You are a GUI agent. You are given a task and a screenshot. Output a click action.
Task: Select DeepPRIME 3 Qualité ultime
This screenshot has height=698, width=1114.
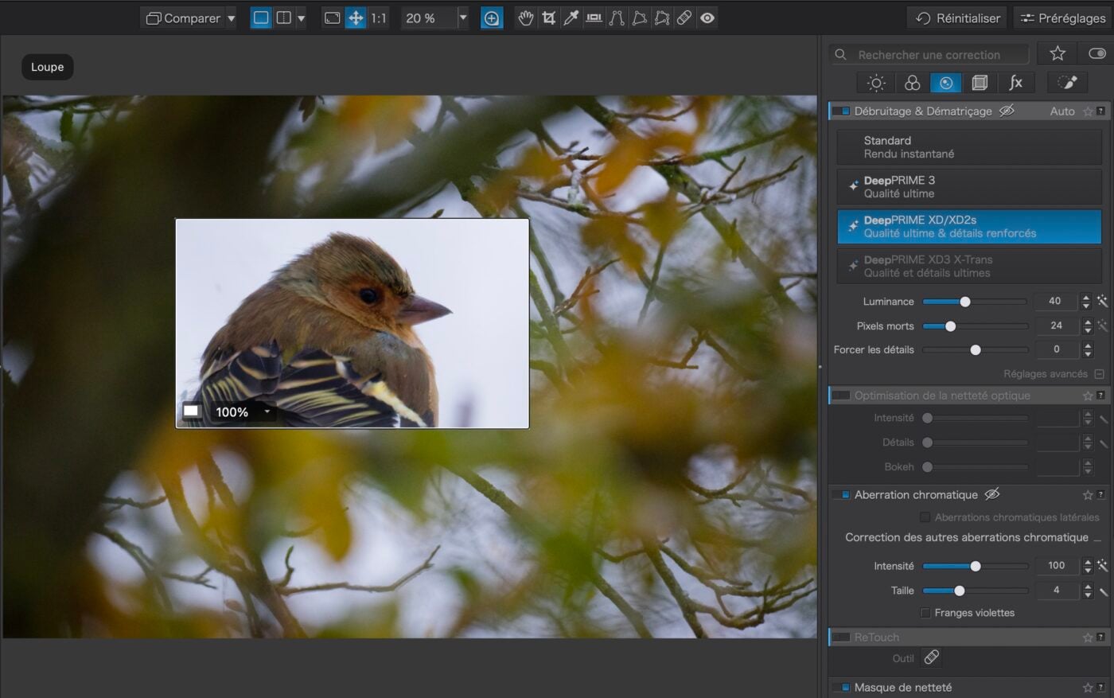pos(968,186)
